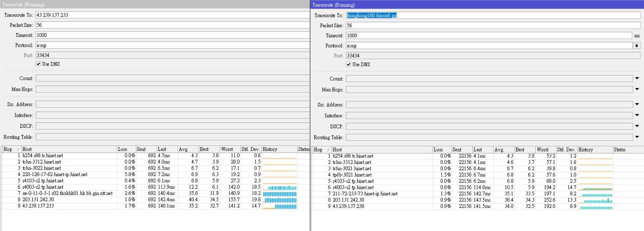
Task: Toggle Use DNS checkbox in discord.gg window
Action: coord(349,64)
